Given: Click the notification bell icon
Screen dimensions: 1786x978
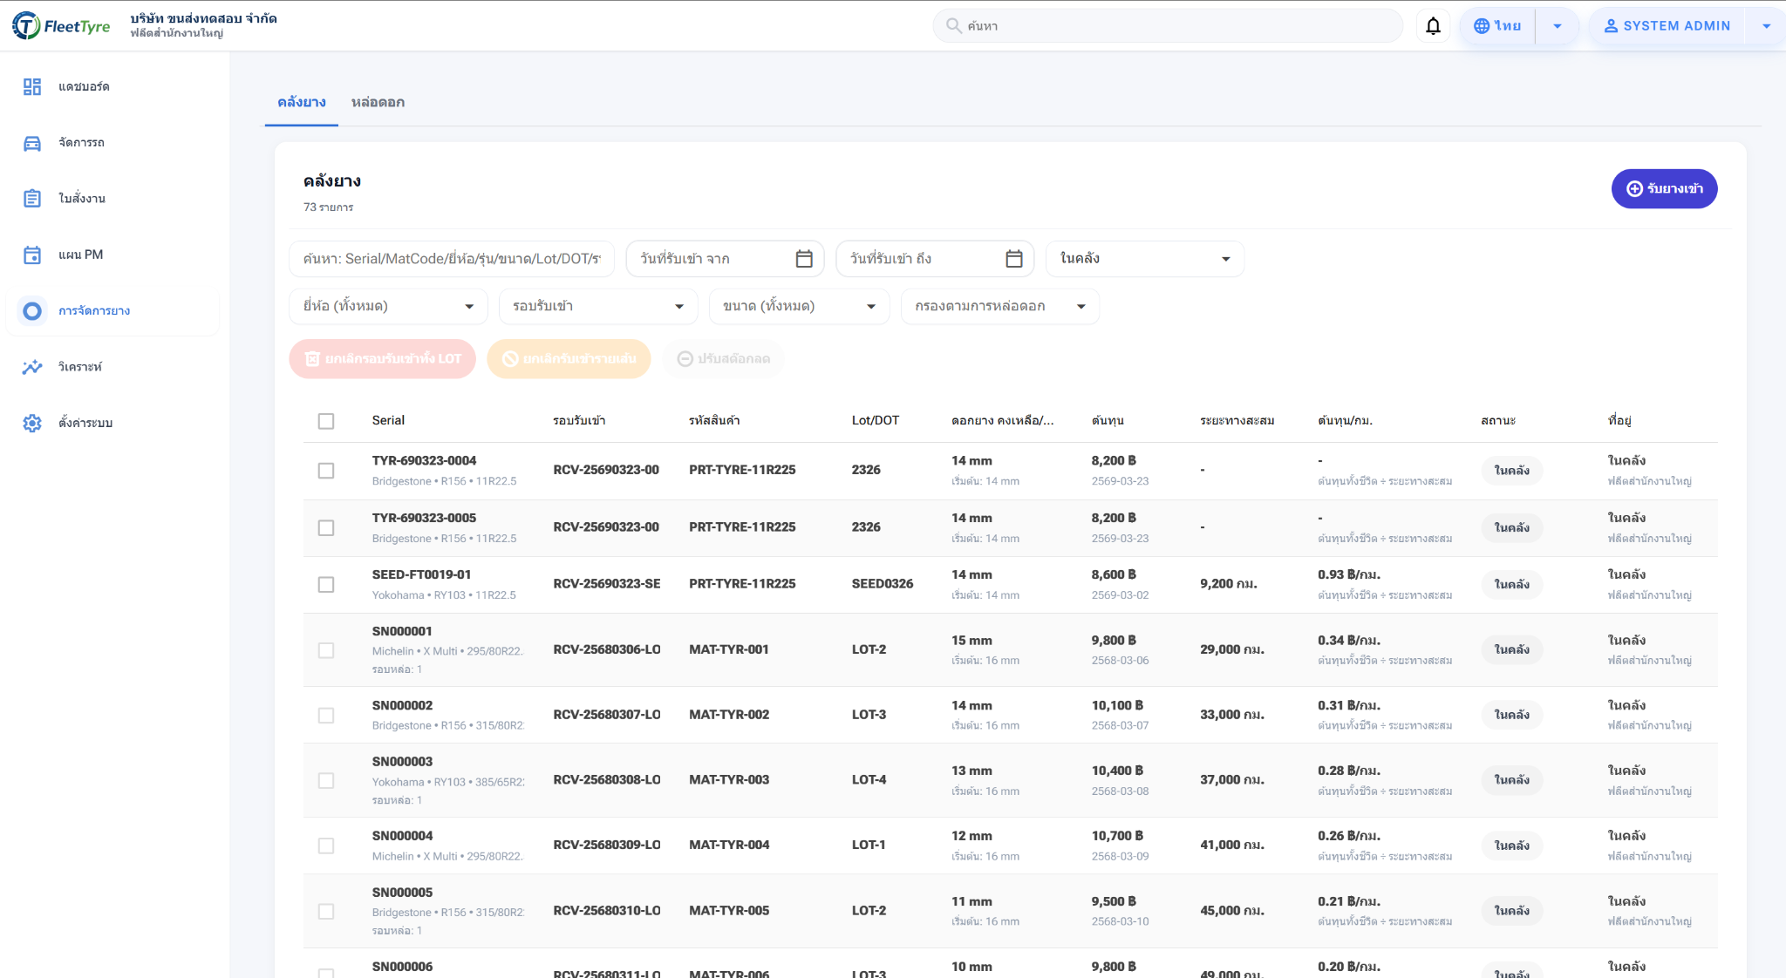Looking at the screenshot, I should pos(1433,26).
